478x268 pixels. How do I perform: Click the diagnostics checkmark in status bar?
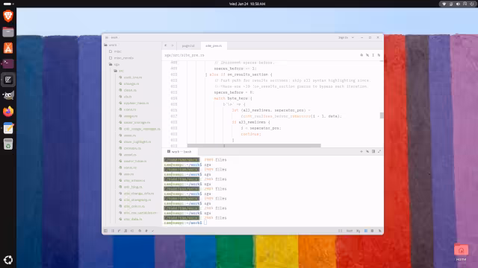pyautogui.click(x=152, y=231)
